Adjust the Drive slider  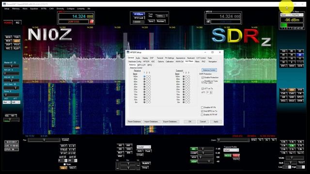[12, 95]
